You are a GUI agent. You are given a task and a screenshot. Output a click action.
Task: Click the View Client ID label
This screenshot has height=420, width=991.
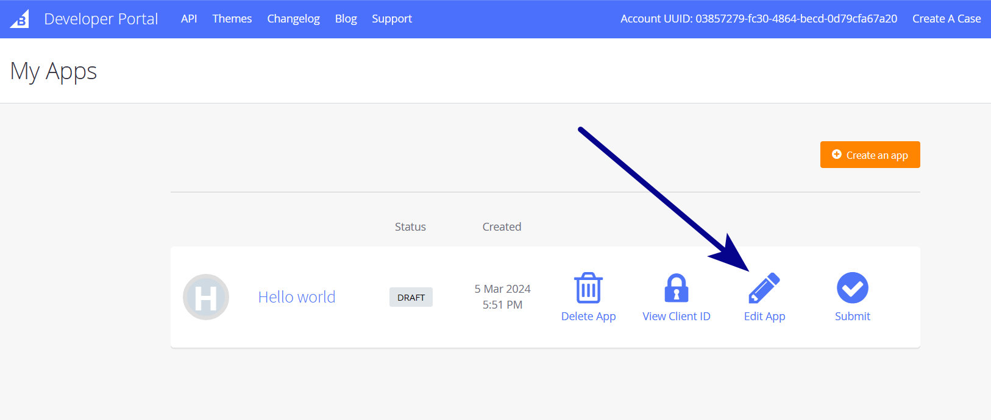click(677, 317)
